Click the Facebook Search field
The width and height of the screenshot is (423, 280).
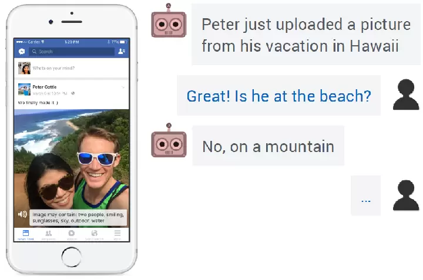(x=72, y=52)
